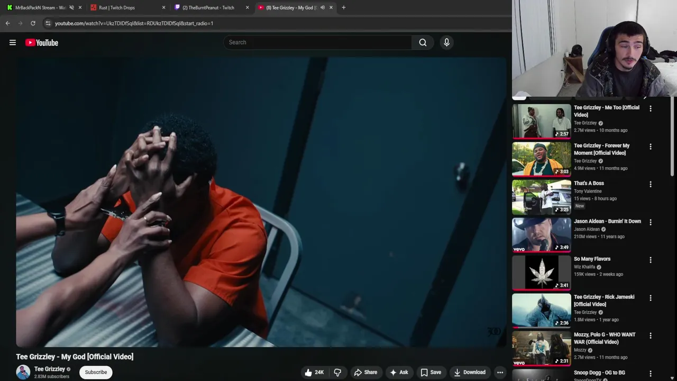Switch to TheBurntPeanut - Twitch tab
Image resolution: width=677 pixels, height=381 pixels.
coord(208,7)
